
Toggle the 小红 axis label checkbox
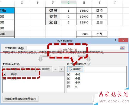coord(69,74)
